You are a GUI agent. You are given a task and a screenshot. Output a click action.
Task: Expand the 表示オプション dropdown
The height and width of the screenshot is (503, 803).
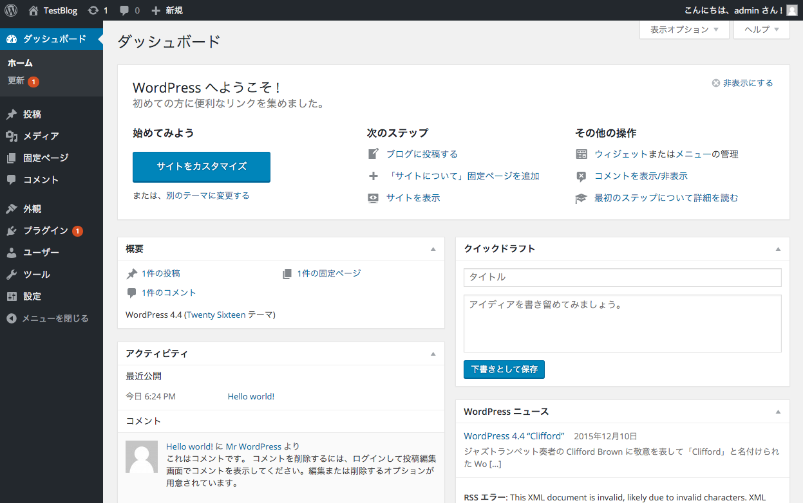point(685,30)
